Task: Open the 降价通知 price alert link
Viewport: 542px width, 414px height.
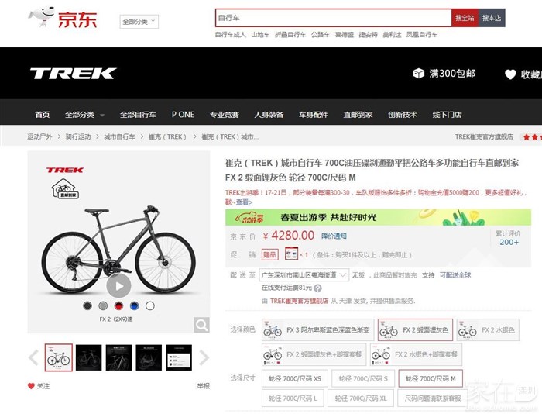Action: pyautogui.click(x=334, y=236)
